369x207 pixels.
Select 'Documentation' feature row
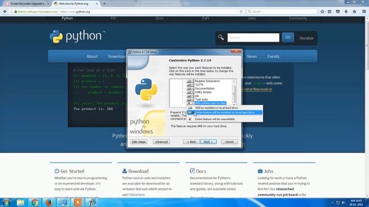[x=205, y=89]
